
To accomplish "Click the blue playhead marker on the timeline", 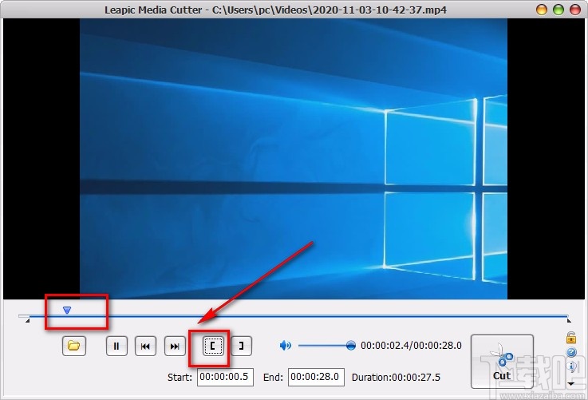I will 67,310.
